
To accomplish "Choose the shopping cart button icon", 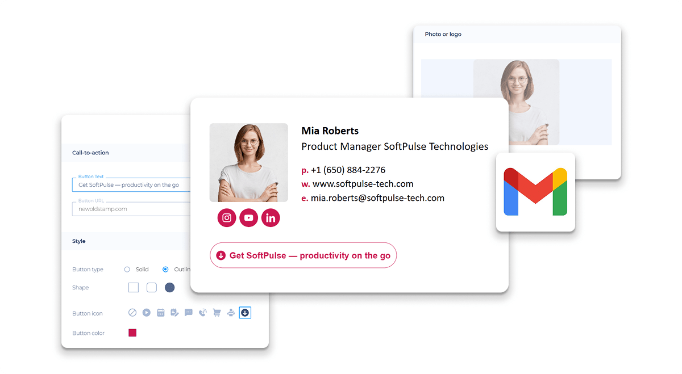I will click(x=217, y=313).
